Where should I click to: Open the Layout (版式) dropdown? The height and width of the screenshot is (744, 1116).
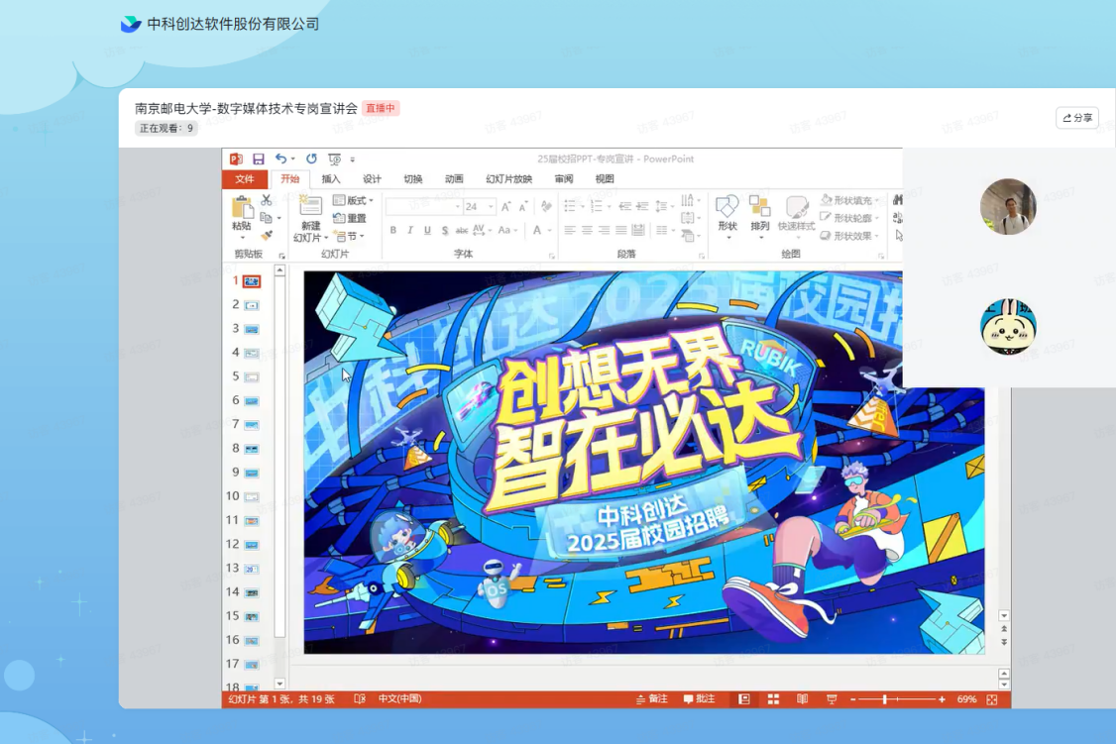pos(354,201)
